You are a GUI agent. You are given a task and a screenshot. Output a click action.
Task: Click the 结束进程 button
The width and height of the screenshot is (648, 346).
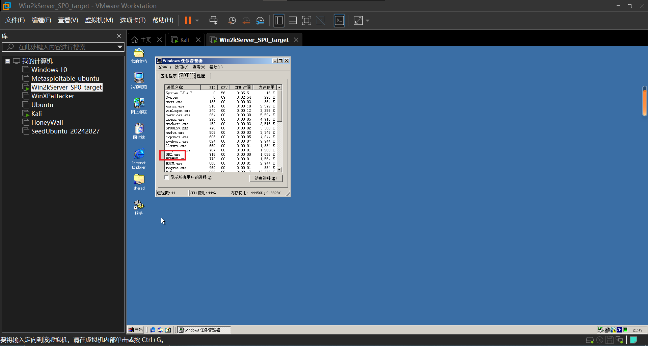[x=266, y=178]
